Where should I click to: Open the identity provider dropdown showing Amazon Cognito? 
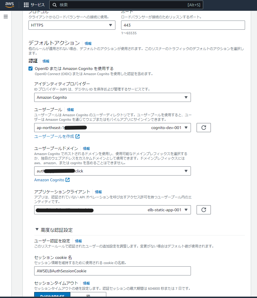[113, 97]
